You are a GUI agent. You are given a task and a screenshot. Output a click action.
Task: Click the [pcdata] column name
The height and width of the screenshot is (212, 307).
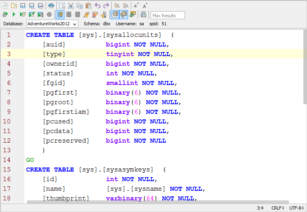(58, 131)
